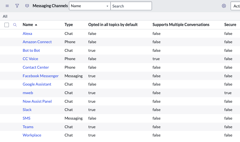The image size is (240, 142).
Task: Open the Bot to Bot channel
Action: click(x=31, y=50)
